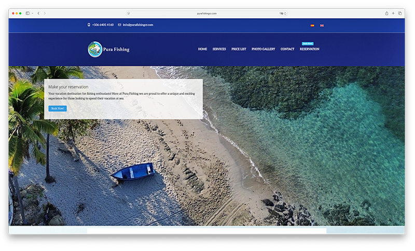Screen dimensions: 415x251
Task: Switch language with the UK flag
Action: coord(322,25)
